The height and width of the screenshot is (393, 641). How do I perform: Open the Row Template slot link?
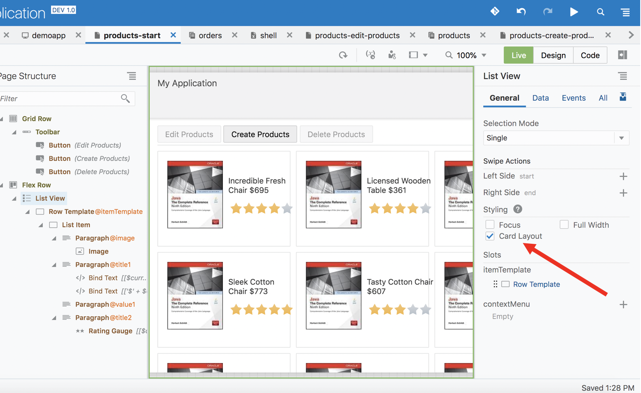coord(536,284)
